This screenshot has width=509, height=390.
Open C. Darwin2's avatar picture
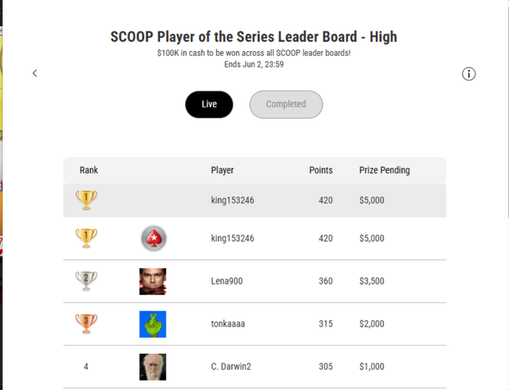point(153,367)
